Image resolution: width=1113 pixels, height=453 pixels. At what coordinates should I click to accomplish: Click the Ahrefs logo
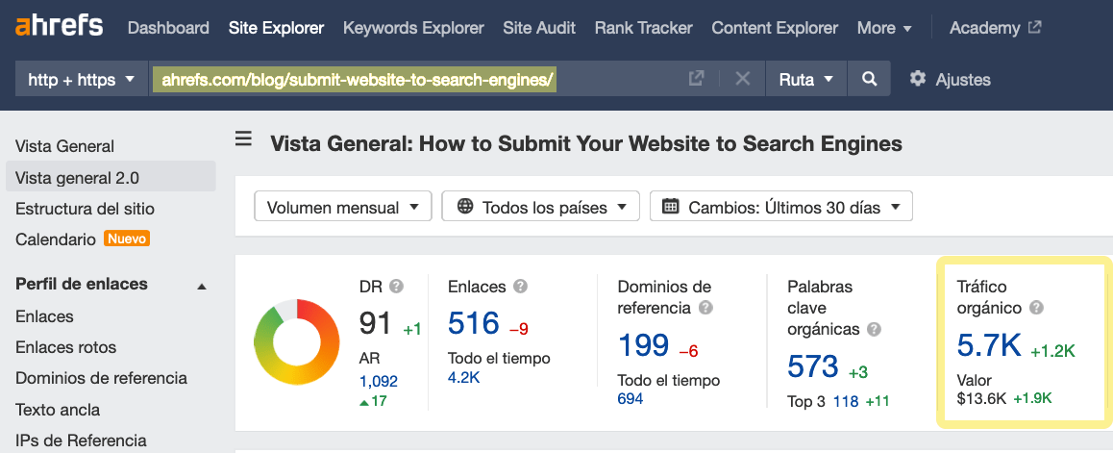(x=60, y=25)
